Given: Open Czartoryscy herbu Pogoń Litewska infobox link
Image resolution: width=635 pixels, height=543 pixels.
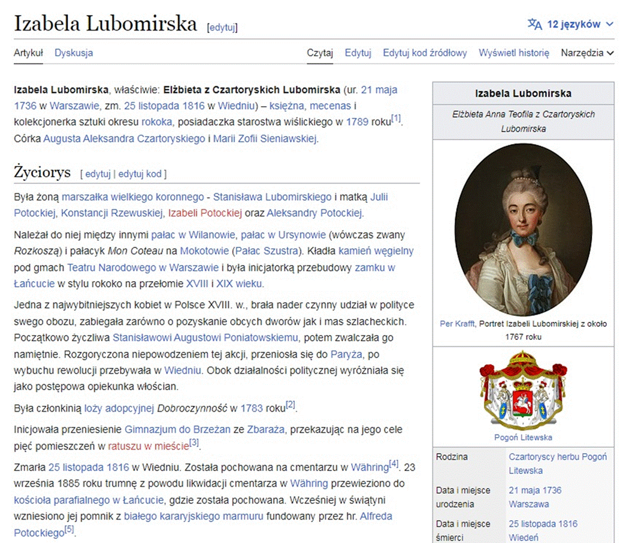Looking at the screenshot, I should click(x=558, y=463).
